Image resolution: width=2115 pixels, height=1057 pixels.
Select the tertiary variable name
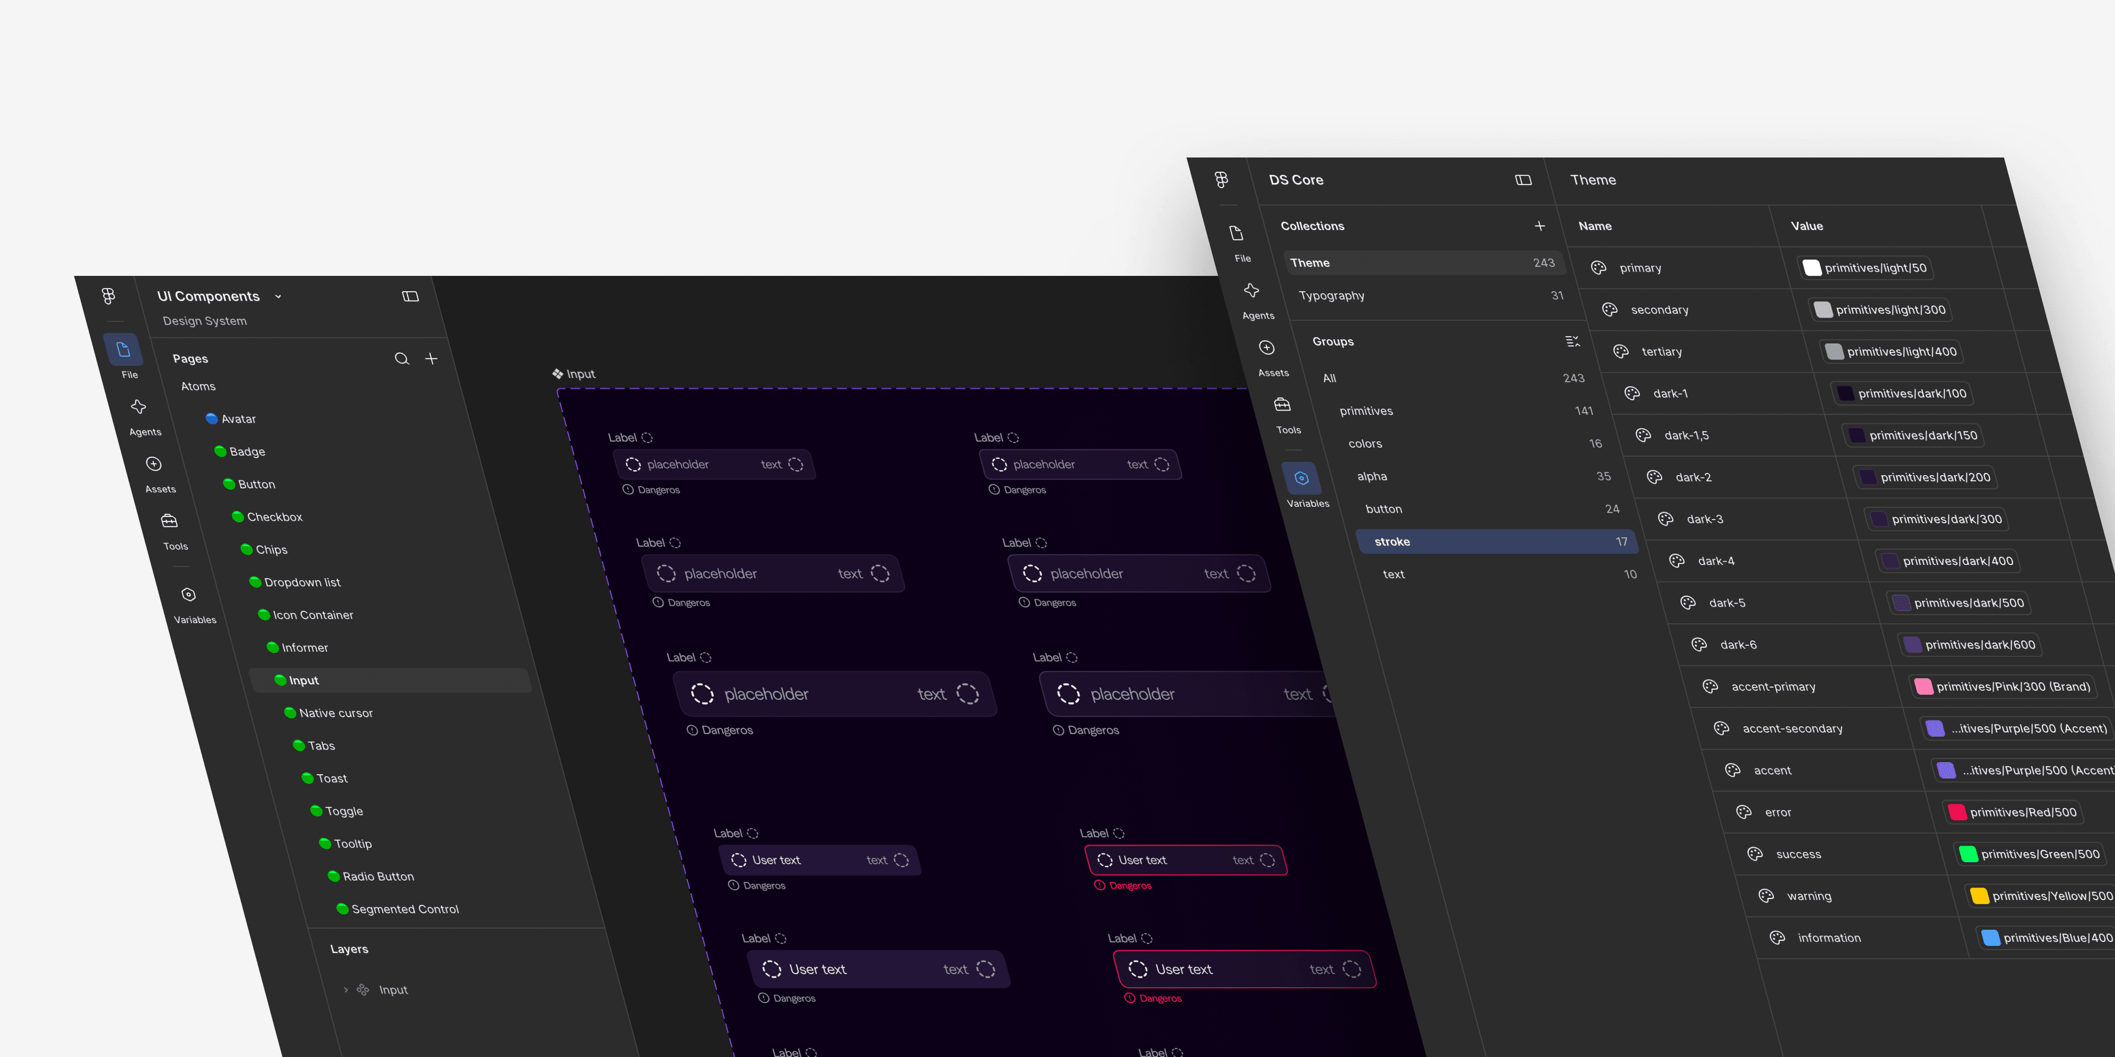pos(1662,351)
